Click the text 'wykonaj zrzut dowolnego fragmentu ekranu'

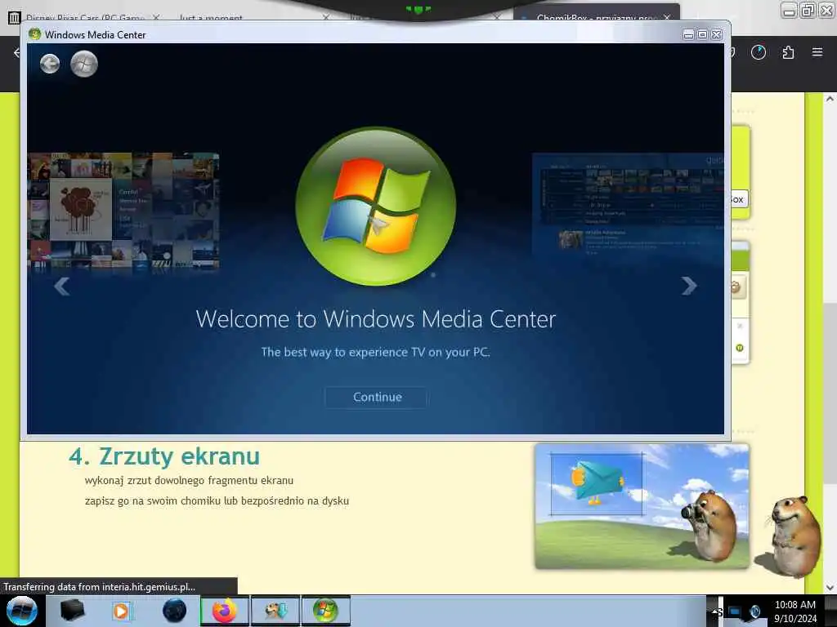189,480
